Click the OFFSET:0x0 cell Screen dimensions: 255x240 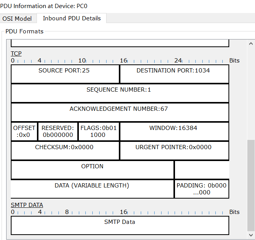24,132
